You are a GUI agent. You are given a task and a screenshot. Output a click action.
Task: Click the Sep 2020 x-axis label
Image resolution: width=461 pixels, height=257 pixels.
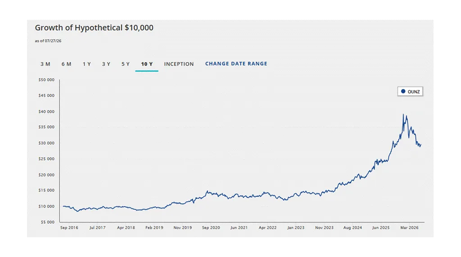pos(211,228)
